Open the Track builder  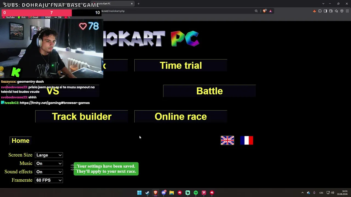tap(81, 117)
